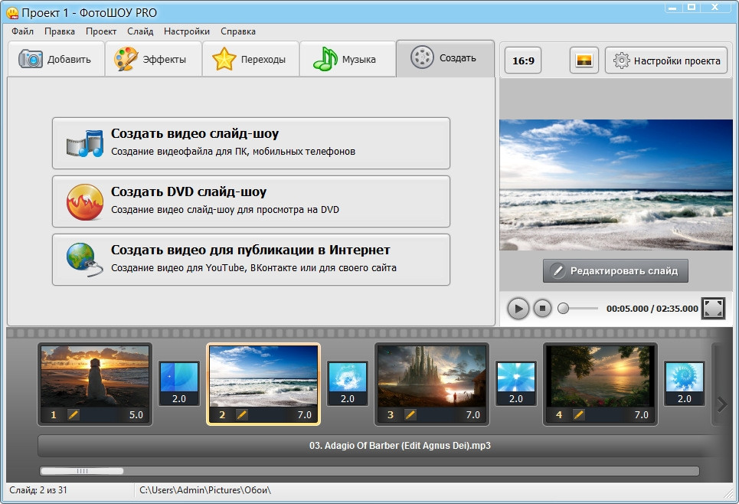739x504 pixels.
Task: Open the Настройки menu
Action: 187,31
